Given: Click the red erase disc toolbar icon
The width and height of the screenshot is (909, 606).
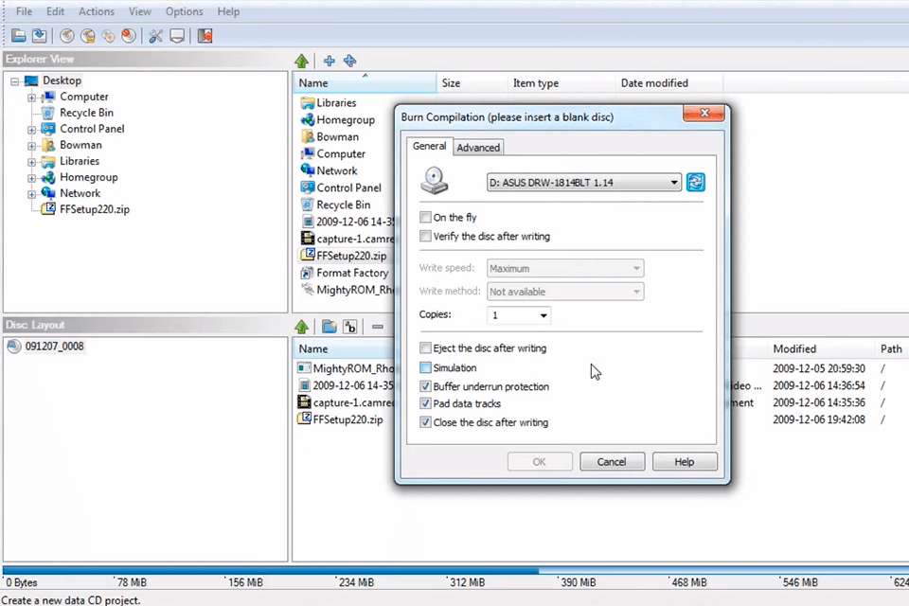Looking at the screenshot, I should coord(129,36).
